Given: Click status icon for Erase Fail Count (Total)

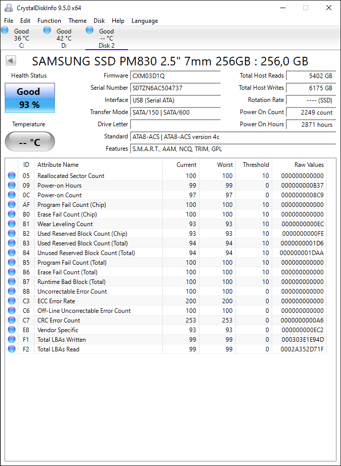Looking at the screenshot, I should click(12, 272).
